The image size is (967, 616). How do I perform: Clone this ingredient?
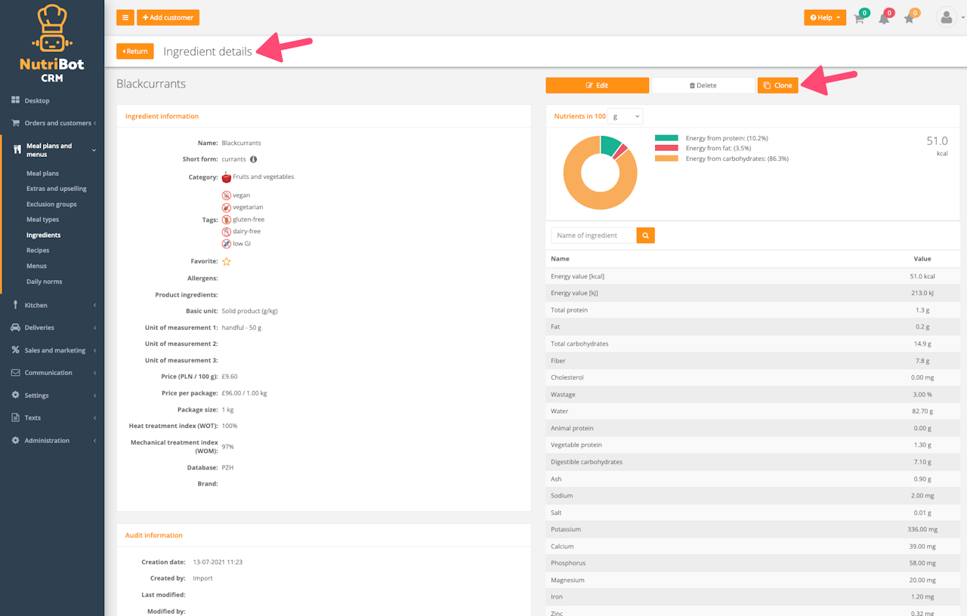pos(777,85)
